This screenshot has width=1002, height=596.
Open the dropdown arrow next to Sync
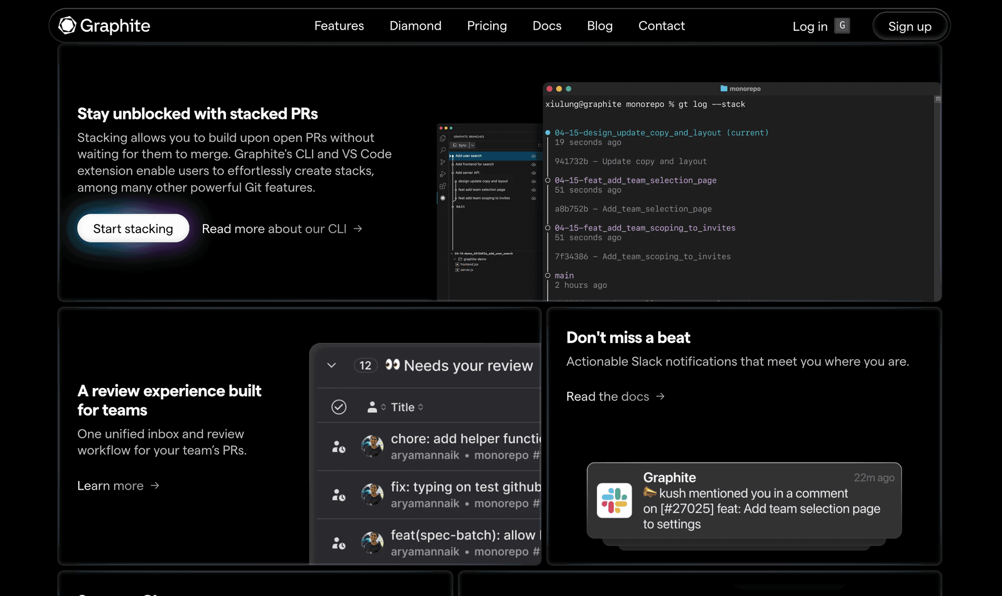pos(472,145)
